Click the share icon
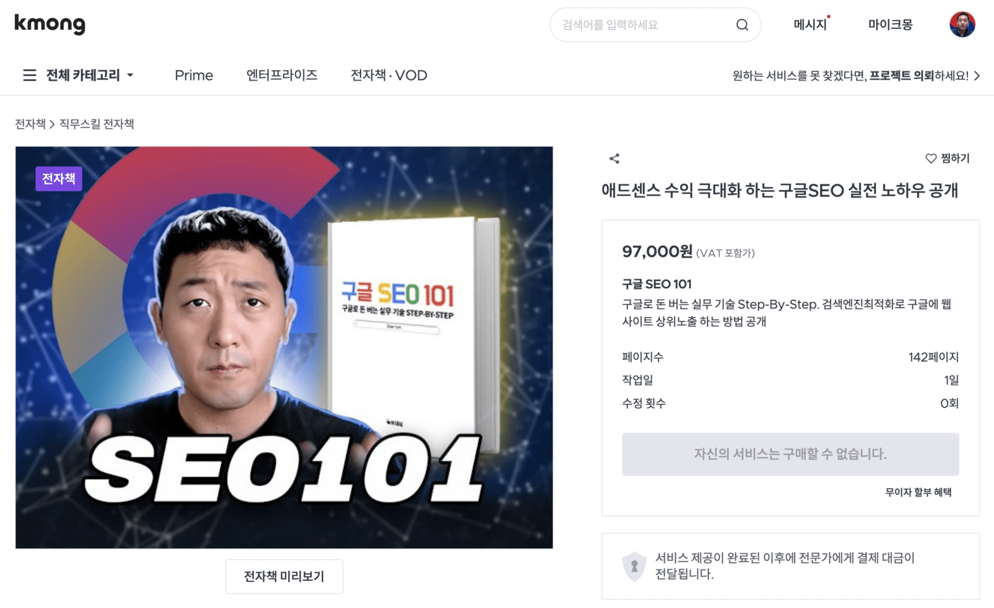 pos(614,158)
